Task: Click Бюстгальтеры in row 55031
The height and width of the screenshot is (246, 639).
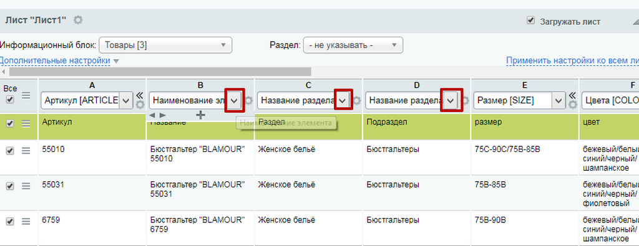Action: (393, 184)
